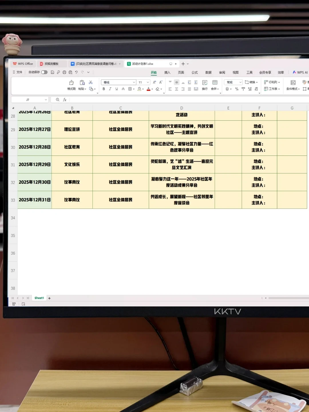309x412 pixels.
Task: Click the Align Left icon in bottom alignment row
Action: click(170, 89)
